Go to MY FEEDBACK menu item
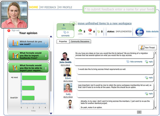This screenshot has width=160, height=116. pos(48,7)
